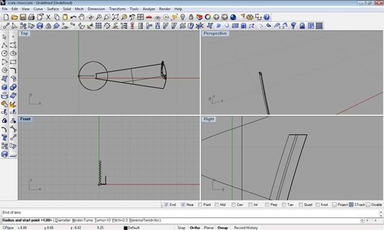Open the Surface menu
The width and height of the screenshot is (384, 230).
53,9
